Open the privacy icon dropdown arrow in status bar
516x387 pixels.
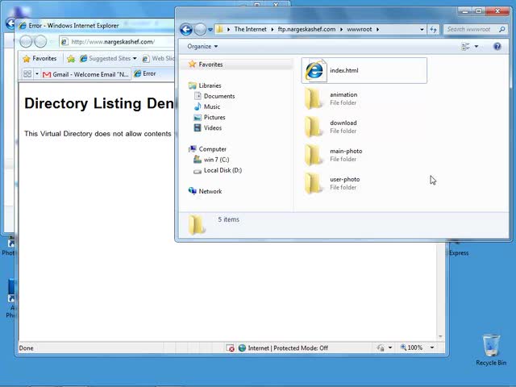[390, 347]
